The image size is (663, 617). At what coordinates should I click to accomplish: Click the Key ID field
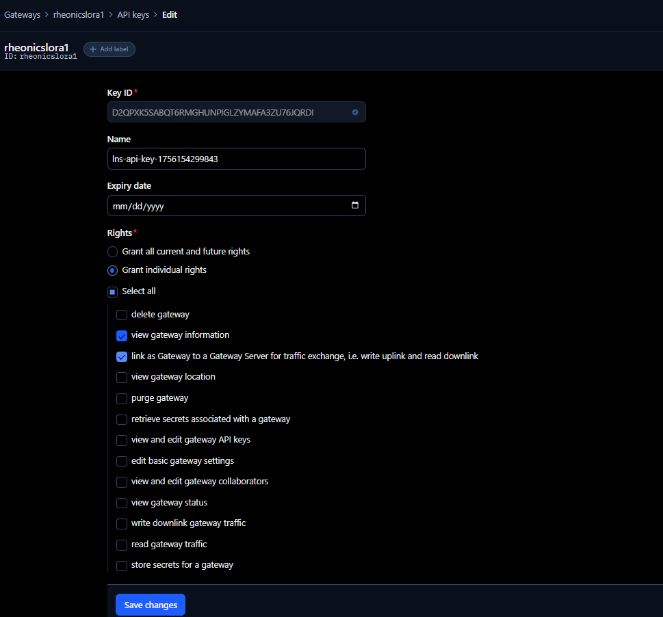click(x=236, y=112)
